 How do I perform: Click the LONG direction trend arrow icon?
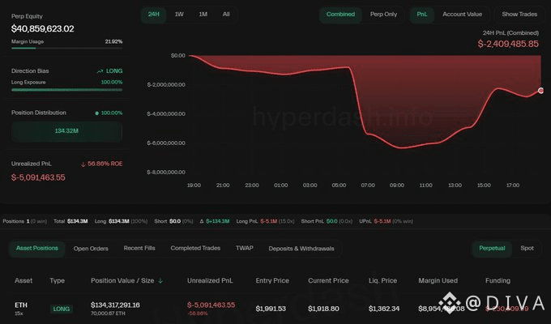[x=100, y=71]
